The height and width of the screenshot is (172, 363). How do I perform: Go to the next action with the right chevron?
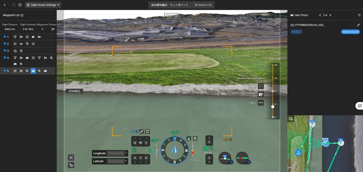(x=330, y=15)
